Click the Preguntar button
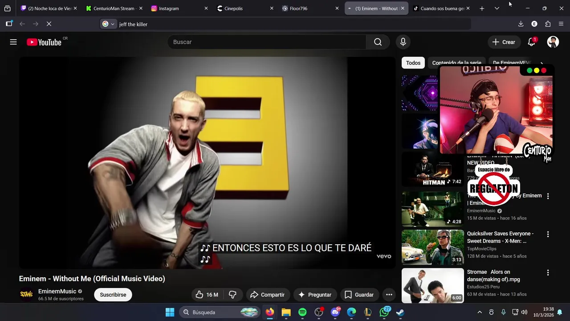The width and height of the screenshot is (570, 321). coord(315,295)
